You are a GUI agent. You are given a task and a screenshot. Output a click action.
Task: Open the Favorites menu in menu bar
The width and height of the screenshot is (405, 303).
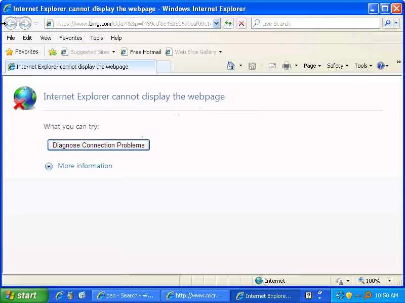[71, 38]
